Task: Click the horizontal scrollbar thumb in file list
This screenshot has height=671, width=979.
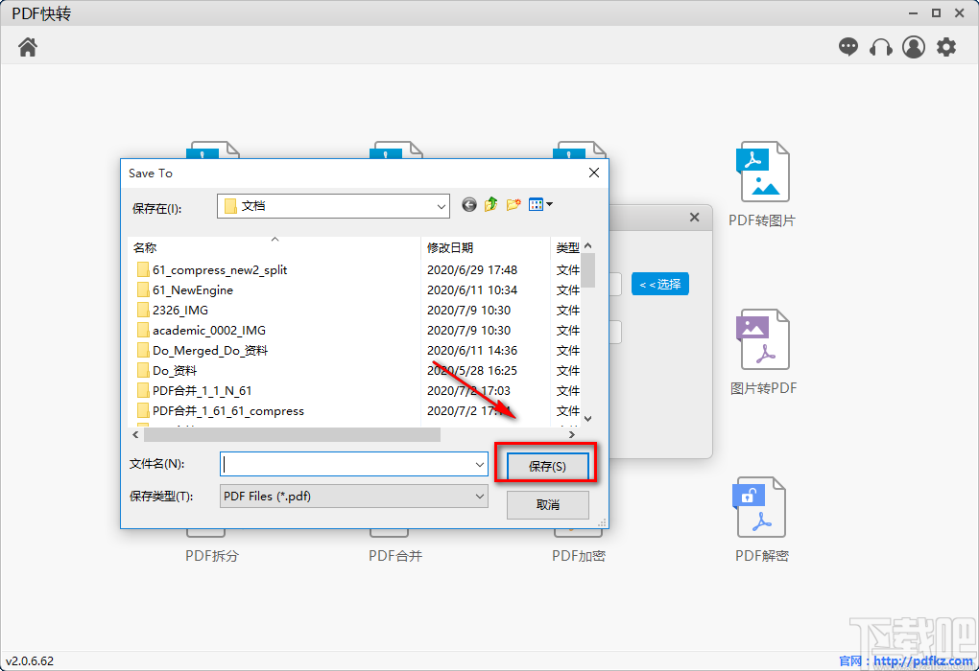Action: (x=292, y=434)
